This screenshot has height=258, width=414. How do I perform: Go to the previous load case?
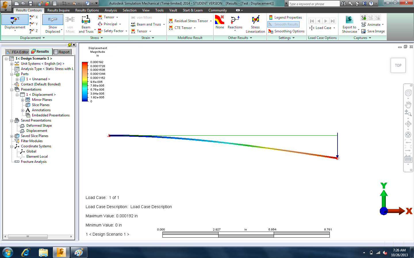tap(319, 21)
